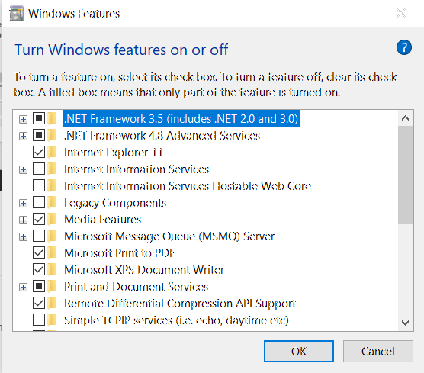Expand the .NET Framework 3.5 tree node

click(23, 119)
